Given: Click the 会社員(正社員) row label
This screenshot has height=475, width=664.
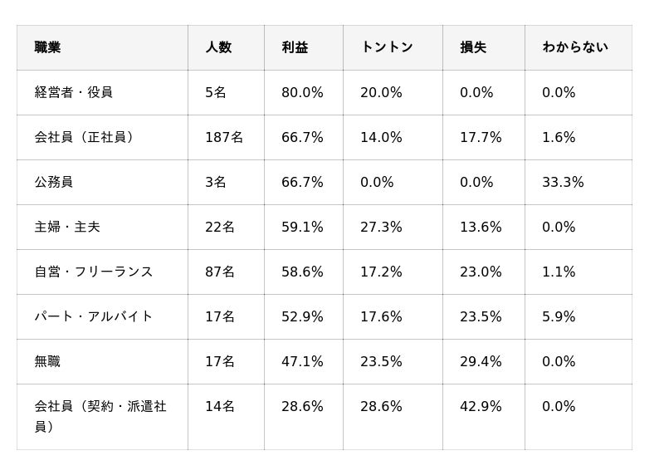Looking at the screenshot, I should click(x=84, y=137).
